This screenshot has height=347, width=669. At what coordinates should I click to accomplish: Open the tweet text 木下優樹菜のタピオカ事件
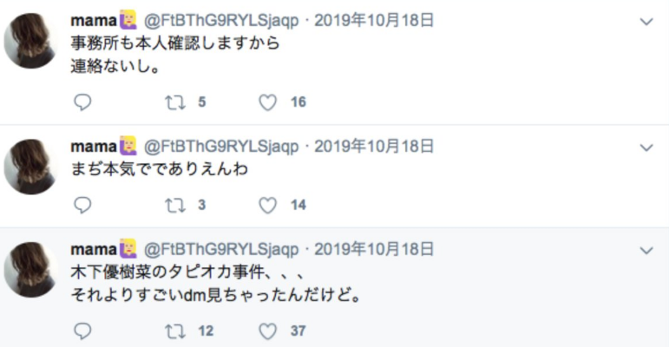tap(165, 270)
